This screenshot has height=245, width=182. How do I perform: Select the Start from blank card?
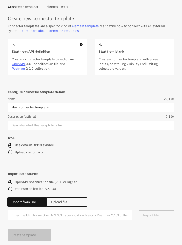coord(134,57)
